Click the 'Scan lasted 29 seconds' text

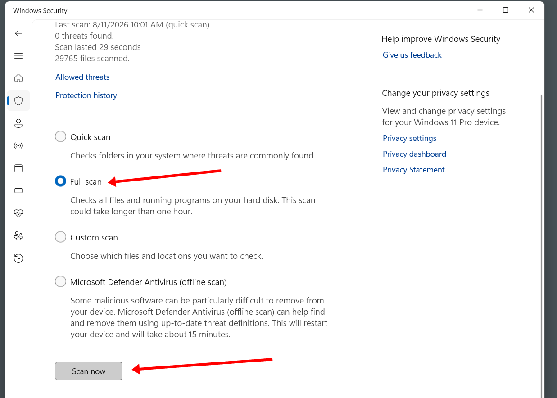pyautogui.click(x=98, y=47)
